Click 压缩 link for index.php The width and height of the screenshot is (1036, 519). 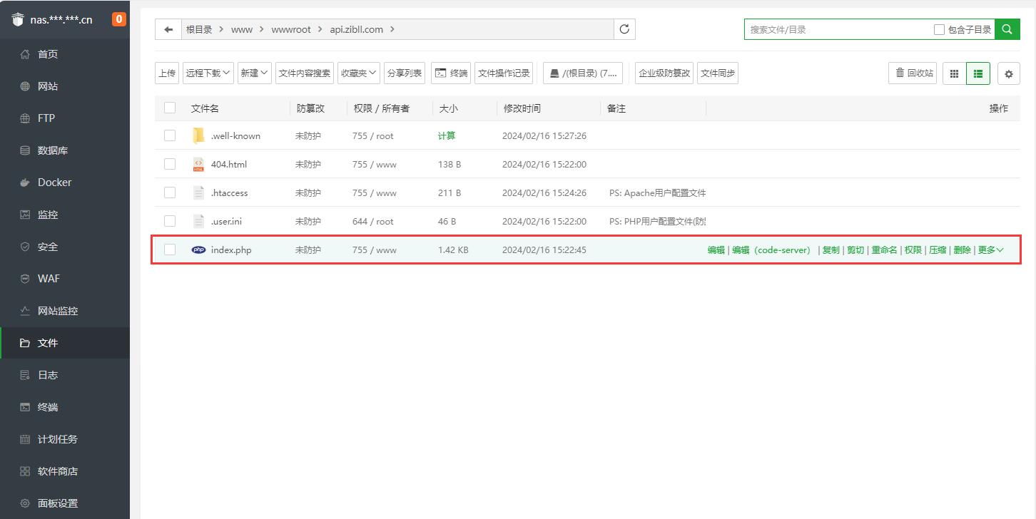coord(938,250)
